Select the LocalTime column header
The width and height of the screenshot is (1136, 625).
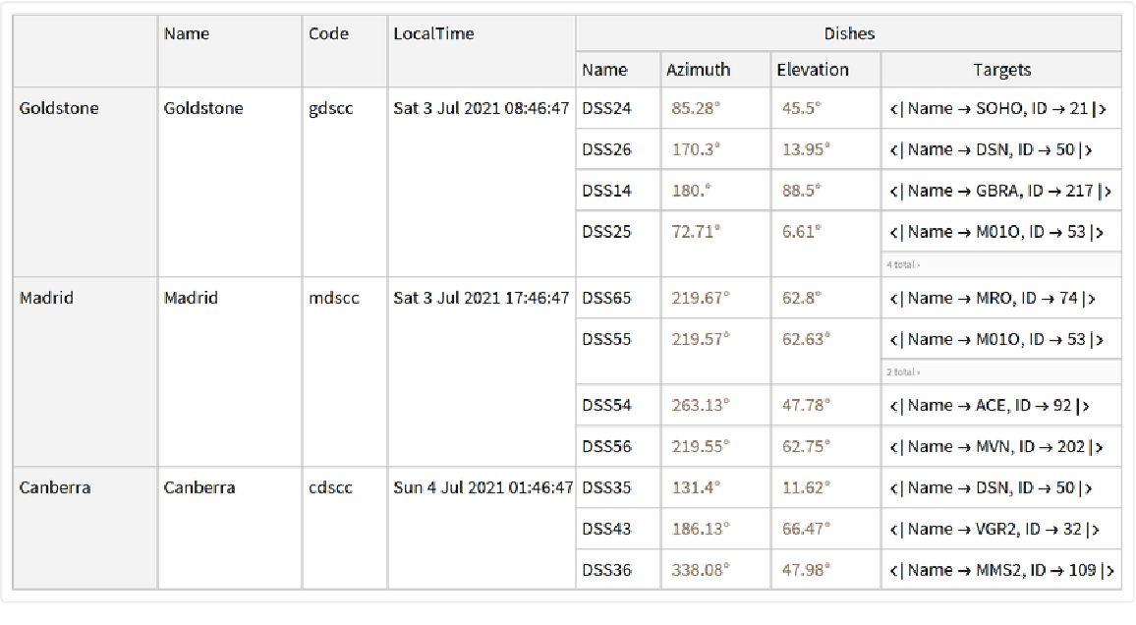pos(433,33)
